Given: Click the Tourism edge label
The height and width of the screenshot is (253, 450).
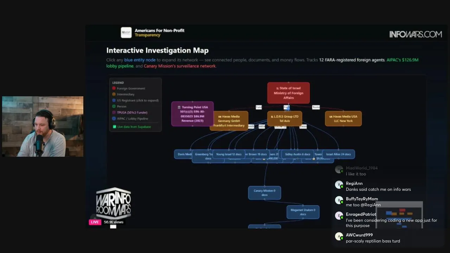Looking at the screenshot, I should (316, 107).
